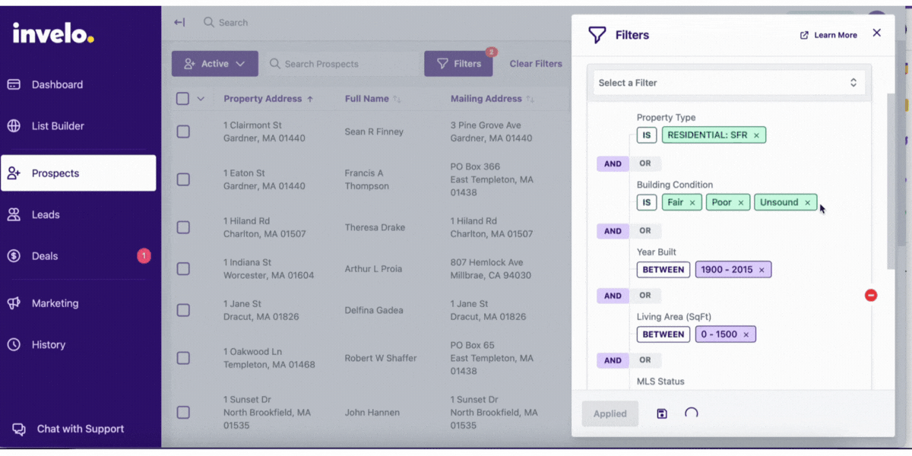This screenshot has width=912, height=456.
Task: Switch to OR after Living Area
Action: (645, 360)
